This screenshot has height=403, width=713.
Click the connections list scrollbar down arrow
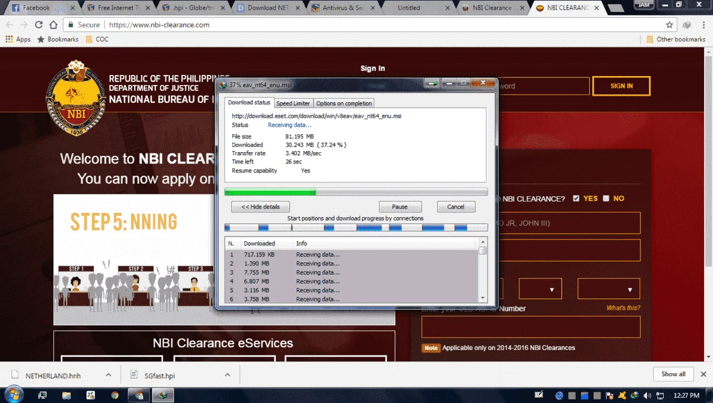click(483, 298)
